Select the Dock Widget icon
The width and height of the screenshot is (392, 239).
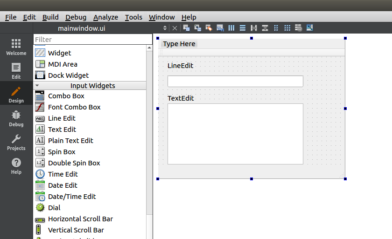(x=40, y=75)
